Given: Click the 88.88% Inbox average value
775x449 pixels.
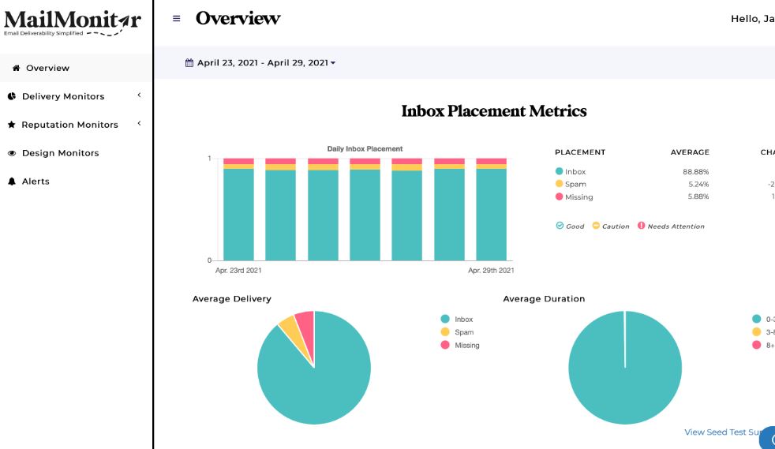Looking at the screenshot, I should click(696, 172).
